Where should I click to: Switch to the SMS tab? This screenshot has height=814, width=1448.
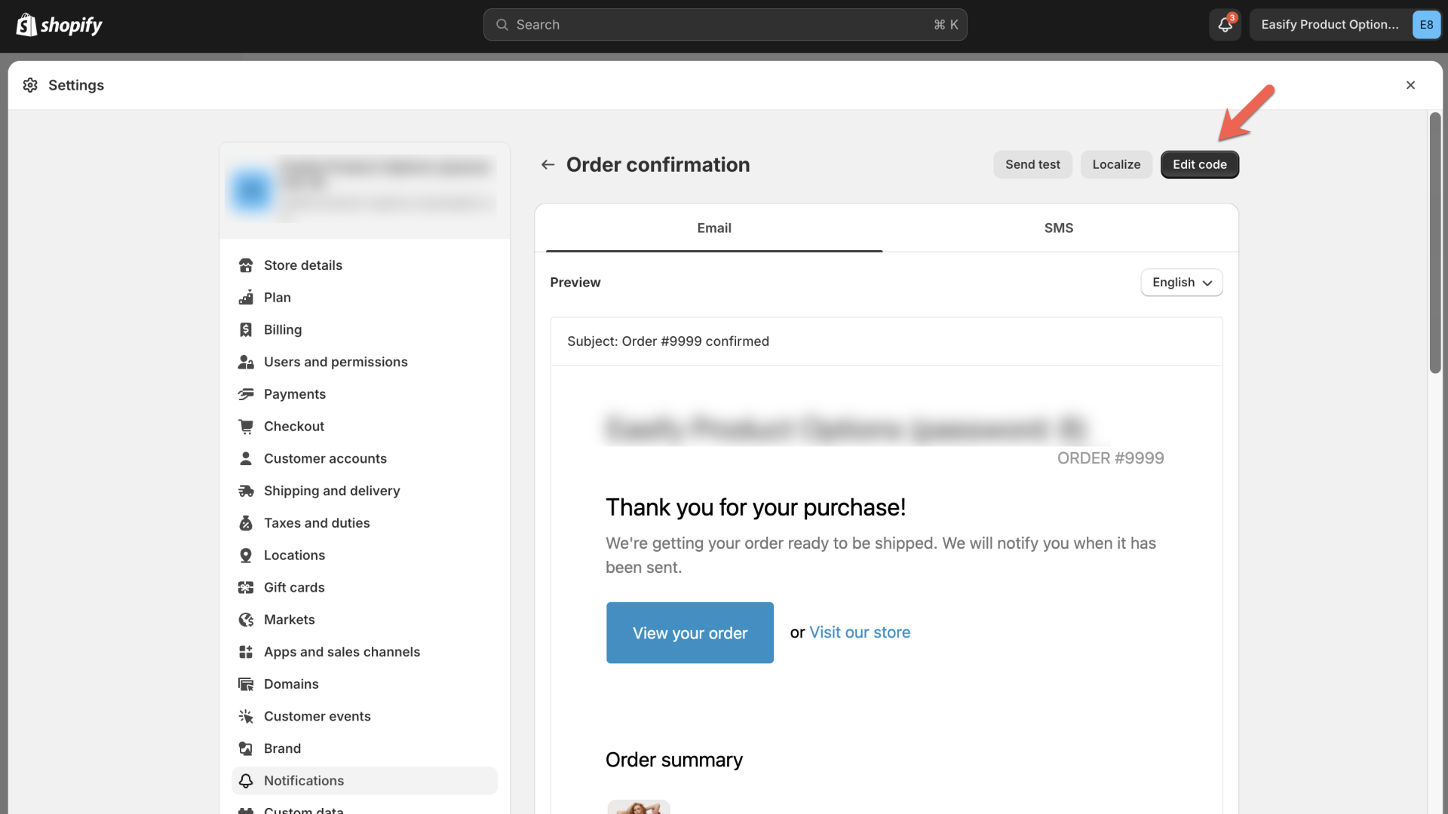click(x=1059, y=228)
